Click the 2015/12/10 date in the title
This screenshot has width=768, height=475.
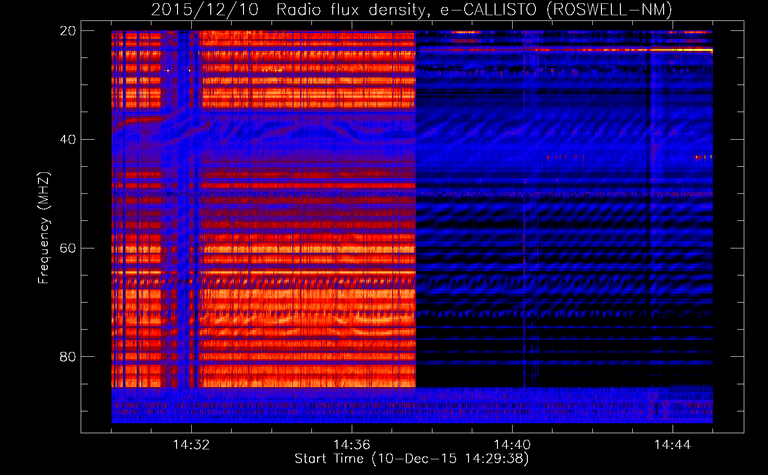tap(205, 9)
